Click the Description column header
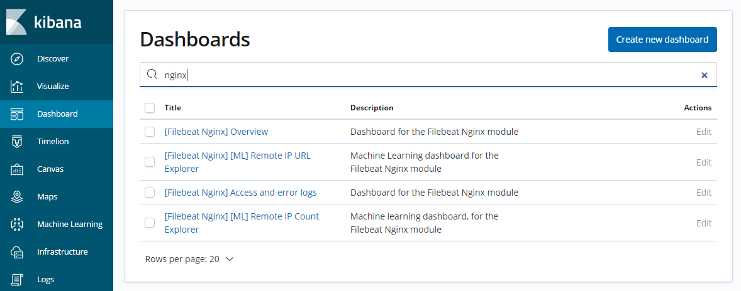Image resolution: width=741 pixels, height=291 pixels. 372,108
